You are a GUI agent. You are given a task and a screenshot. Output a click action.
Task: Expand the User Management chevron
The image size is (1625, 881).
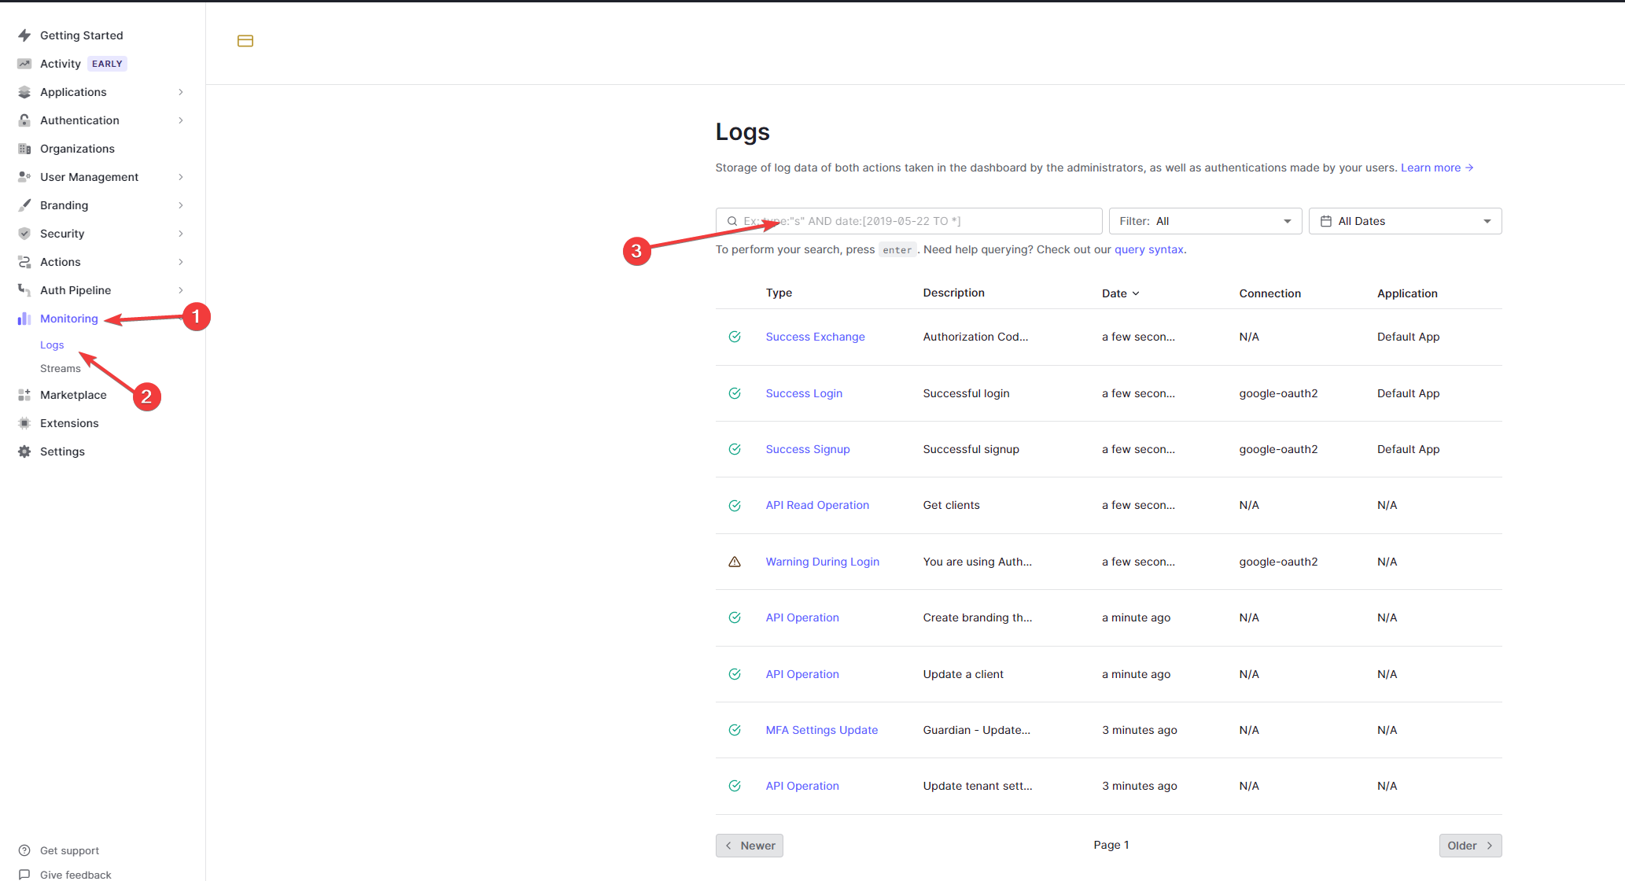(x=181, y=177)
